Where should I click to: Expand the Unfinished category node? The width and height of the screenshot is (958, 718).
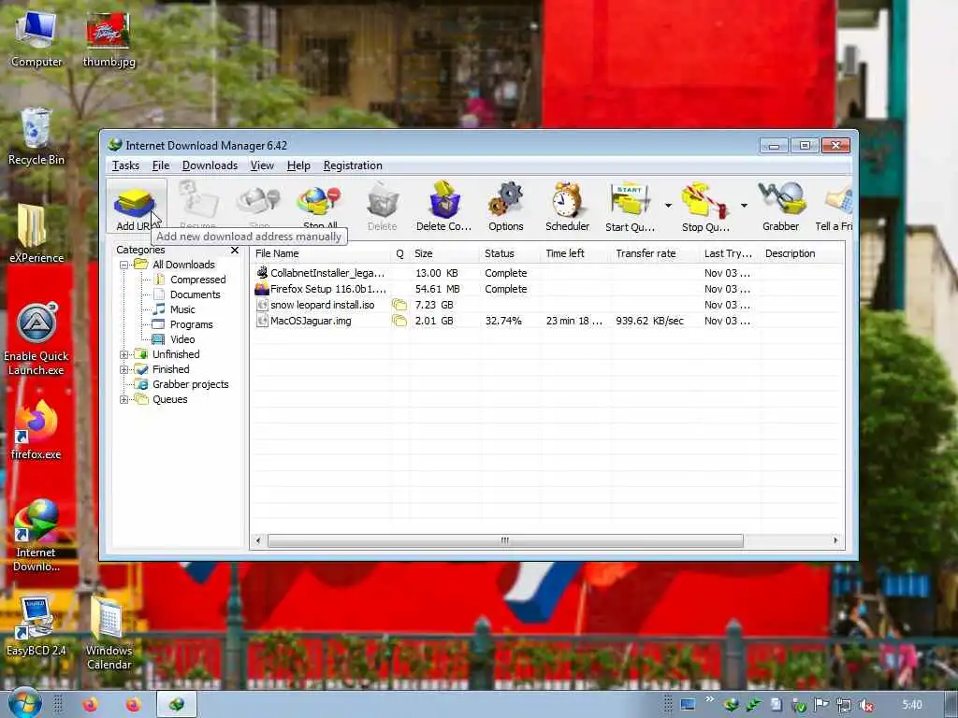point(124,354)
